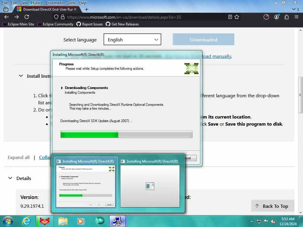
Task: Click the DirectX installer progress bar
Action: point(126,134)
